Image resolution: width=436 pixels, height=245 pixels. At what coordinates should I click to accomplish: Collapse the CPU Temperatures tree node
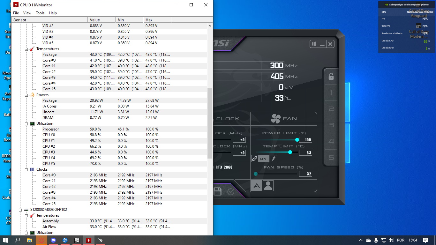(27, 49)
